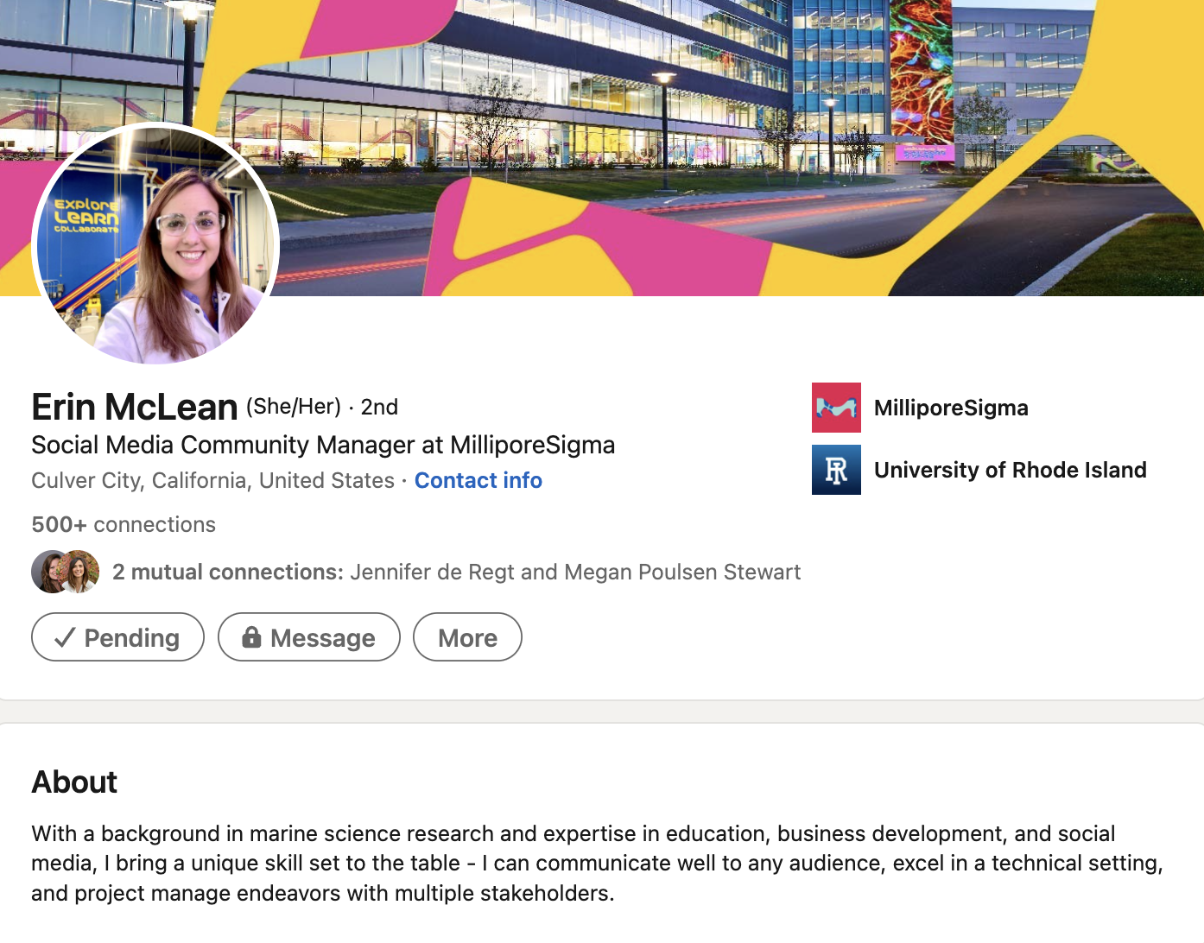
Task: Click the University of Rhode Island logo icon
Action: tap(834, 469)
